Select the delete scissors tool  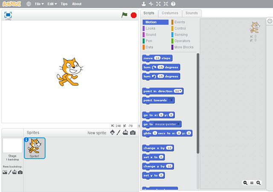(151, 4)
